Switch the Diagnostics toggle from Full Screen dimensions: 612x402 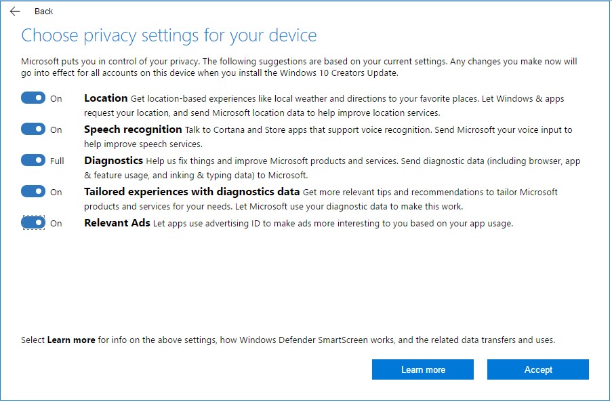[32, 160]
